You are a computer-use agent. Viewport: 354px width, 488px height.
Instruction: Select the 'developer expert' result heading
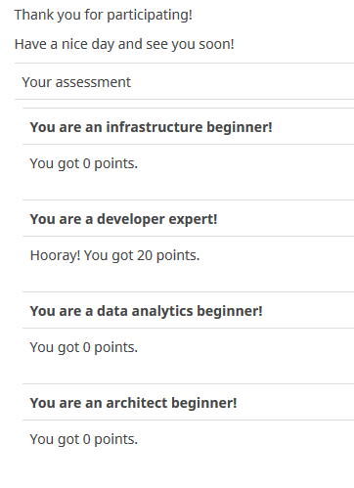click(x=123, y=219)
